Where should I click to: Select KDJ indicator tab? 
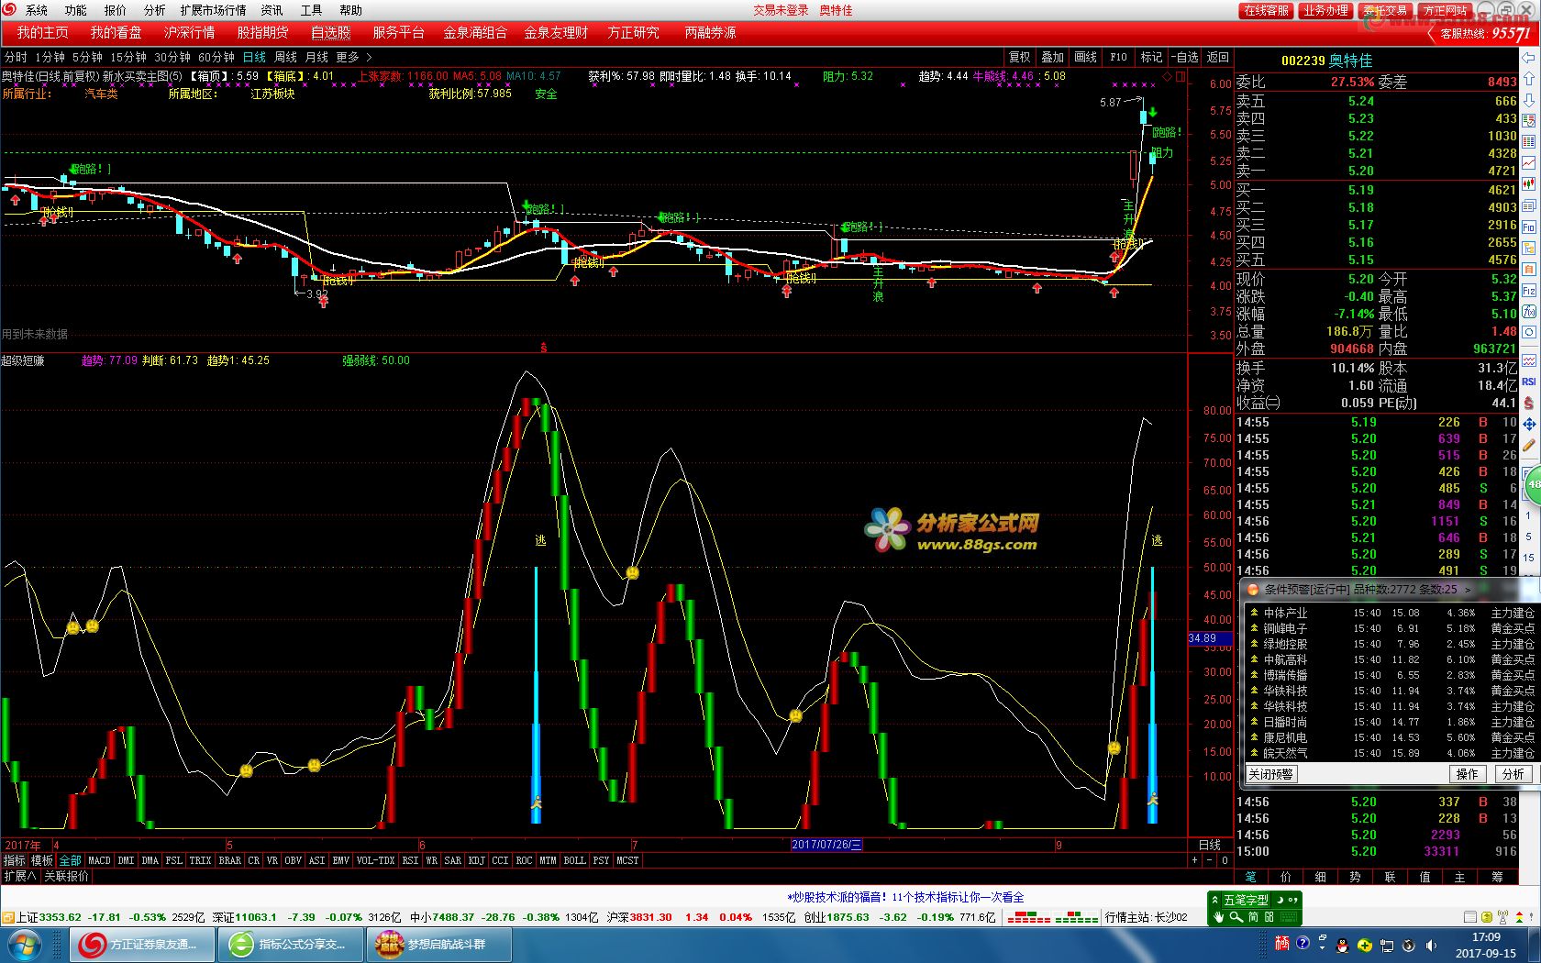(476, 860)
